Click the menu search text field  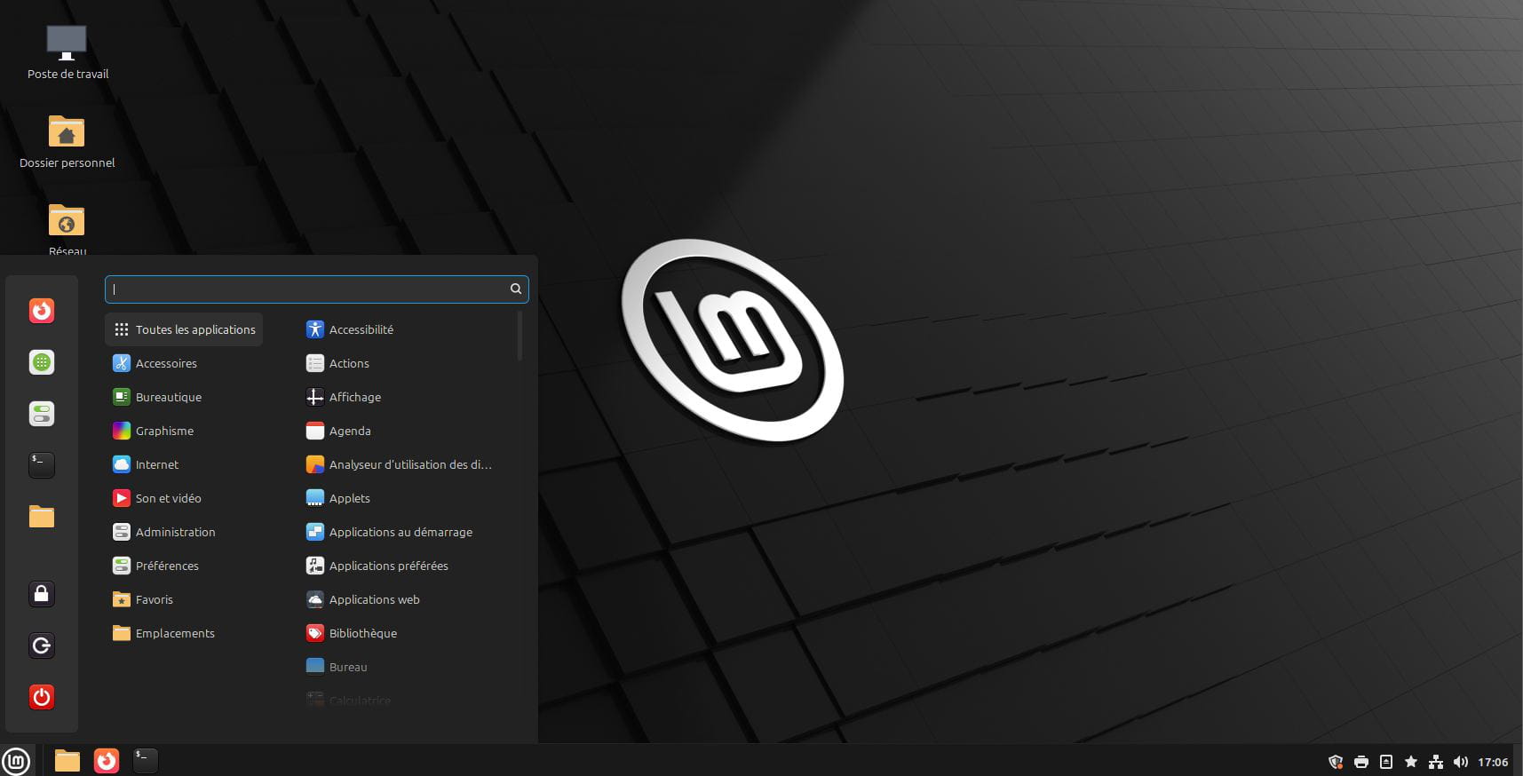click(306, 289)
